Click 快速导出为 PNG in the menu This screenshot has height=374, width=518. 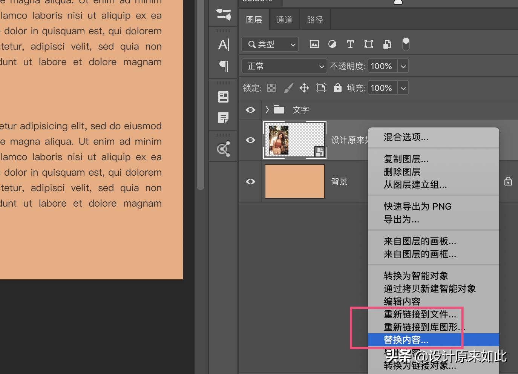pos(417,206)
